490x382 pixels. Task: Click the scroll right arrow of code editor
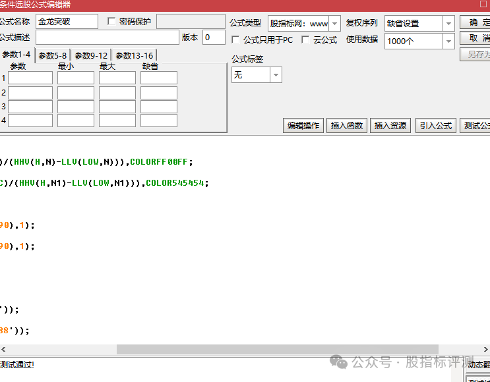click(486, 349)
